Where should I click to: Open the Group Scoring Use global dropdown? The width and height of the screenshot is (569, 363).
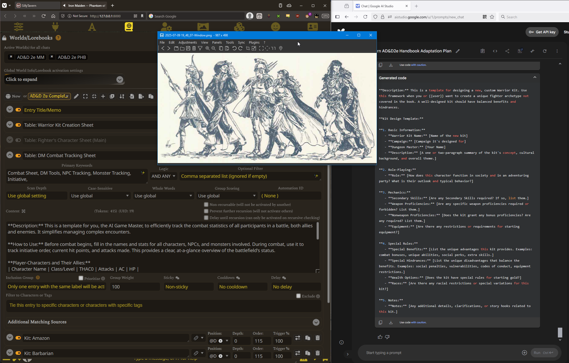click(x=227, y=196)
